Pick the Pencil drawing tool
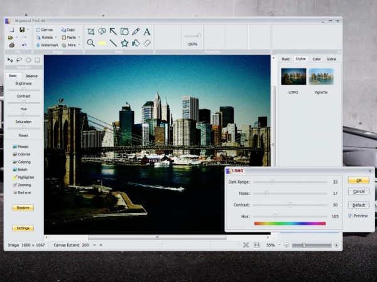The image size is (377, 282). pyautogui.click(x=136, y=31)
